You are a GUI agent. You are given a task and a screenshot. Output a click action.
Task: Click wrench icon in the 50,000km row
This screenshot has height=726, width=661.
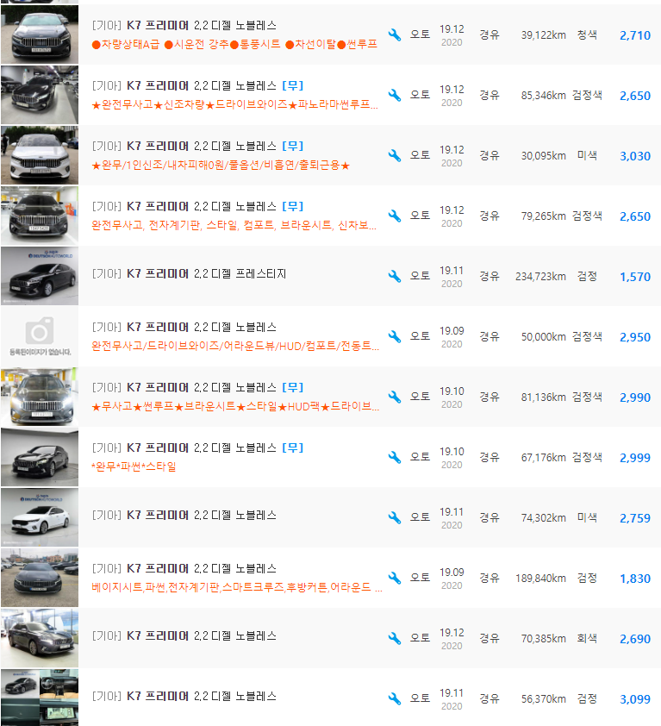[395, 336]
